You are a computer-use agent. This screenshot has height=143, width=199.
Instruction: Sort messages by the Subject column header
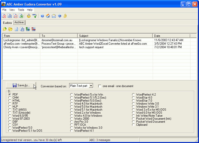click(115, 36)
